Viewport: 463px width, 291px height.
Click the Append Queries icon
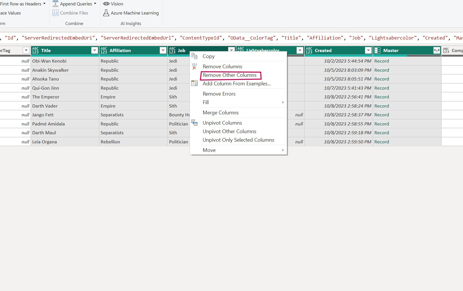pyautogui.click(x=56, y=4)
